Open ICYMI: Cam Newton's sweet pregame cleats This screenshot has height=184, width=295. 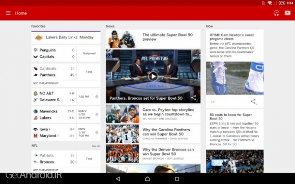click(232, 37)
